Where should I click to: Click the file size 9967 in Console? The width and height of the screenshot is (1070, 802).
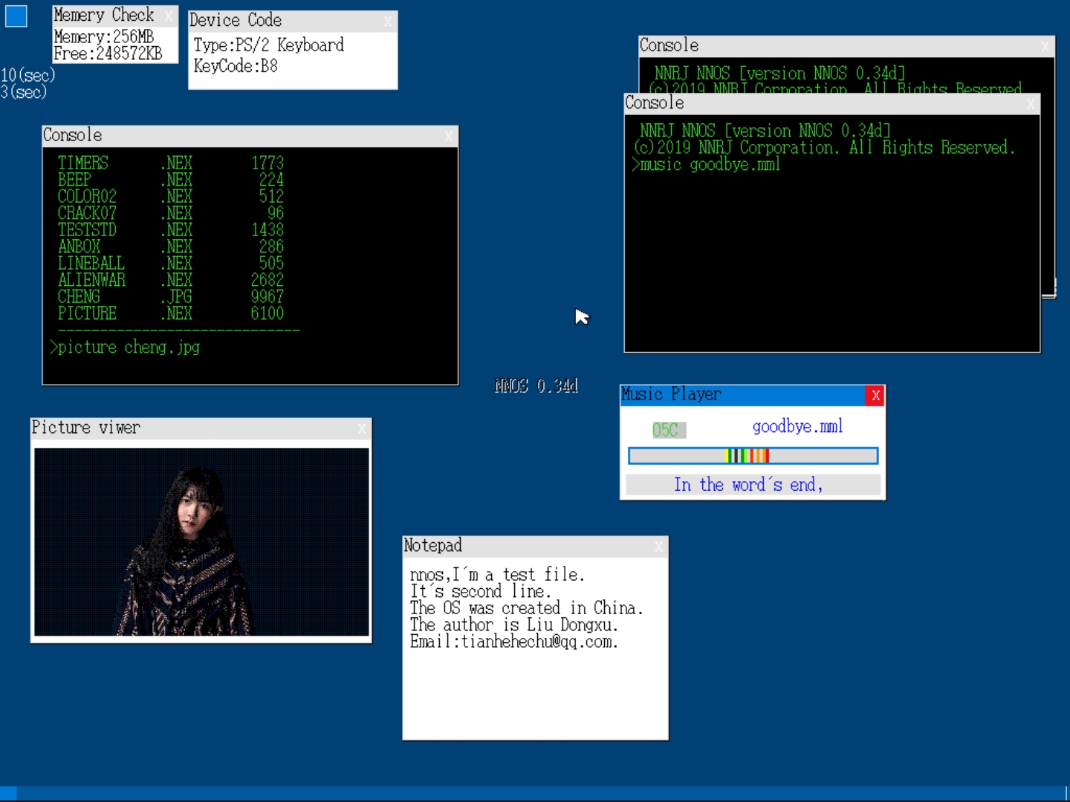[267, 296]
